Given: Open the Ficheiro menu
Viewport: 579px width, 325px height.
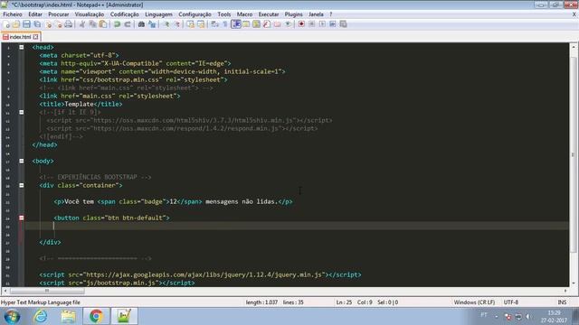Looking at the screenshot, I should click(x=13, y=14).
